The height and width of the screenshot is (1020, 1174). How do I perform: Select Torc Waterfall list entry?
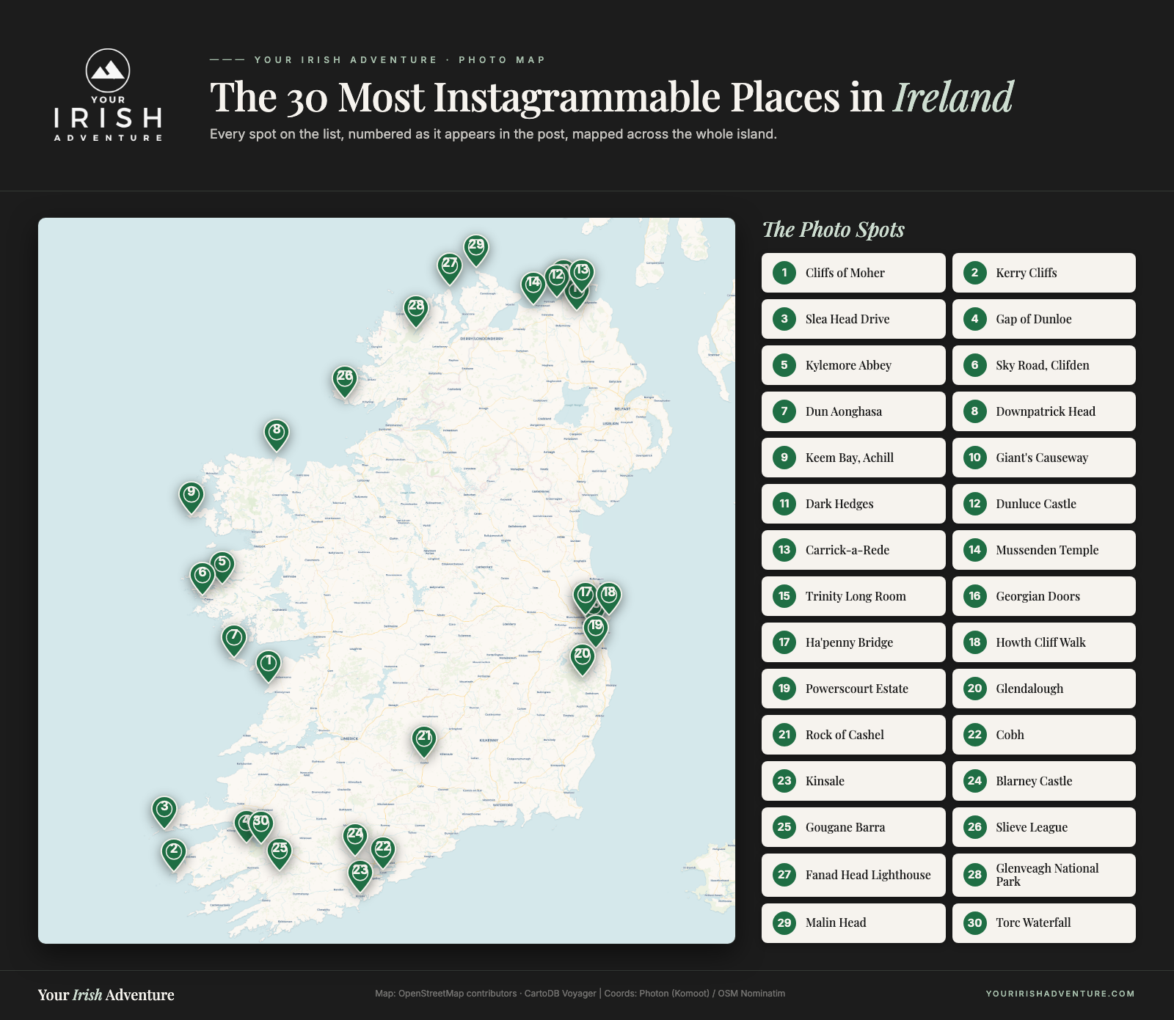tap(1044, 923)
